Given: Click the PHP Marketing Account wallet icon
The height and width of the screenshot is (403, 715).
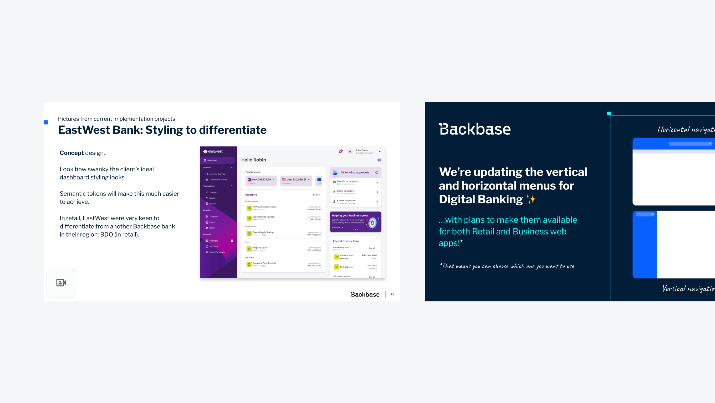Looking at the screenshot, I should (x=249, y=208).
